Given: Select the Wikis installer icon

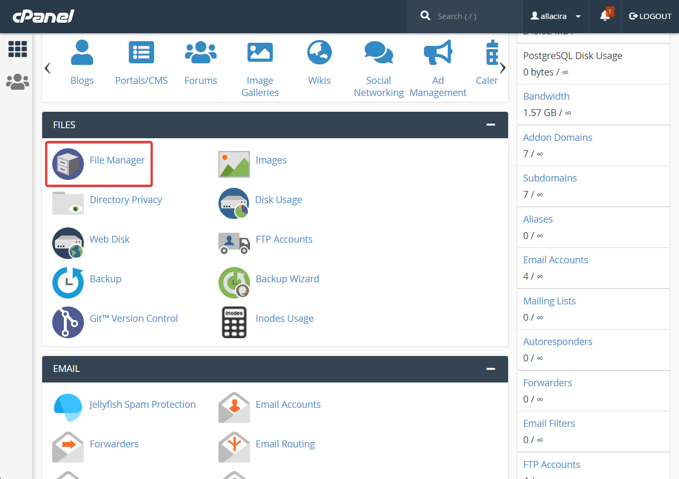Looking at the screenshot, I should pos(319,52).
